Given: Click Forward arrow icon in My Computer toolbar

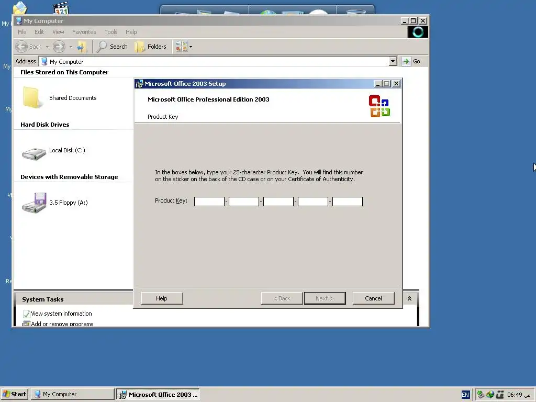Looking at the screenshot, I should (59, 47).
